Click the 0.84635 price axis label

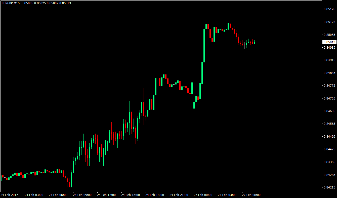click(x=329, y=111)
